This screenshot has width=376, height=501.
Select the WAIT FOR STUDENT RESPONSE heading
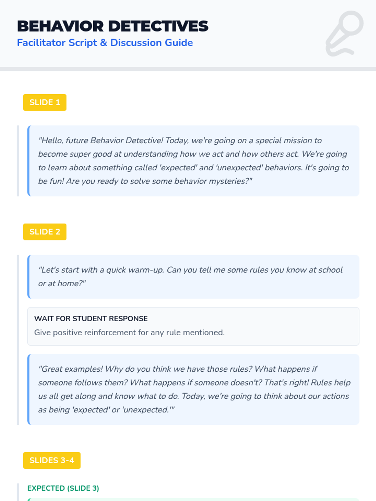point(91,318)
